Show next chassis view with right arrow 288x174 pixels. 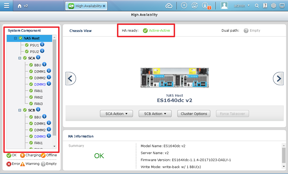point(278,78)
